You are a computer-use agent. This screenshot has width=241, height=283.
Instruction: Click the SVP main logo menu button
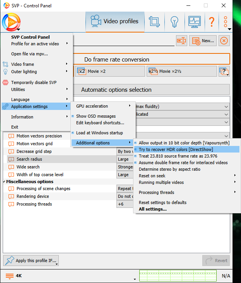(11, 22)
